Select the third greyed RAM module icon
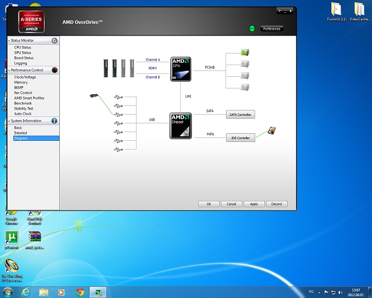 click(123, 68)
